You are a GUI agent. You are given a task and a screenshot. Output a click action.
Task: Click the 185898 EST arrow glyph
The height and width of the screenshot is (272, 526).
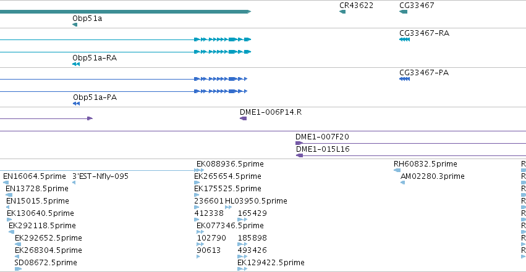pos(242,245)
